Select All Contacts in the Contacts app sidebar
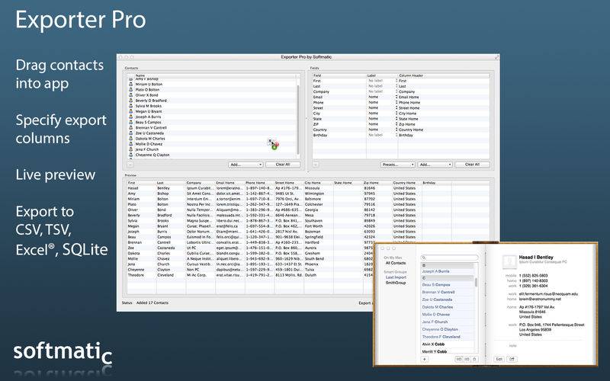The image size is (610, 381). pos(395,263)
